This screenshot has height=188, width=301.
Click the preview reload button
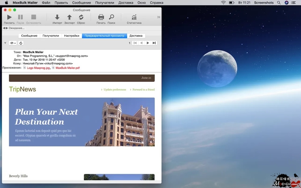coord(21,43)
